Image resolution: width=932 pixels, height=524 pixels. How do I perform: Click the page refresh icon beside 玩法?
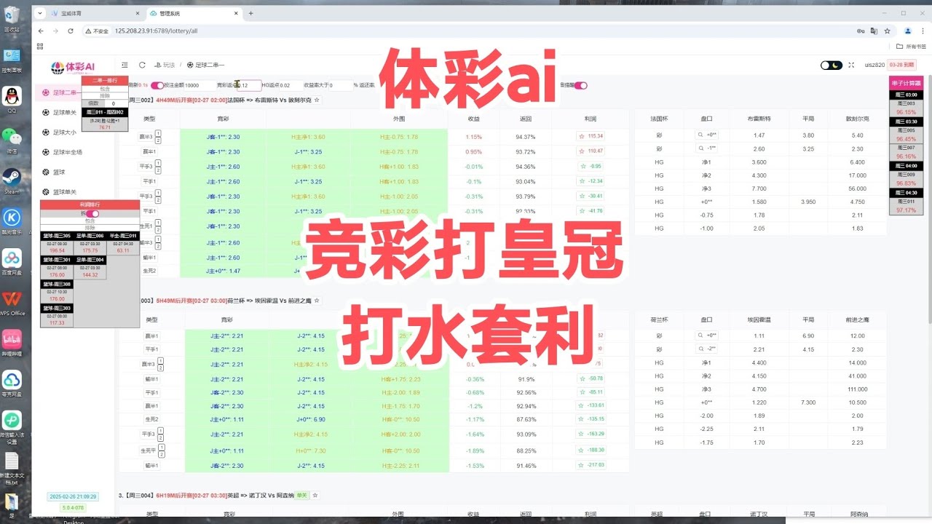click(142, 65)
